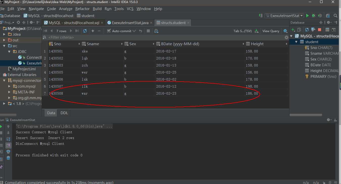This screenshot has width=341, height=184.
Task: Rerun ExexuteInsertStat from the Run panel
Action: [x=1, y=127]
